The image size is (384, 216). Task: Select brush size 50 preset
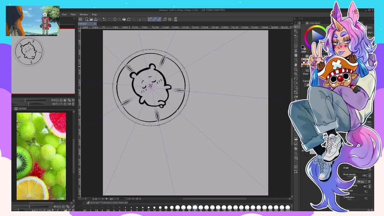pos(195,208)
